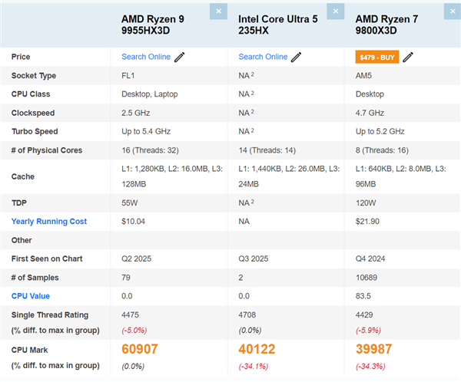Screen dimensions: 461x382
Task: Close the Intel Core Ultra 5 235HX column
Action: pos(335,12)
